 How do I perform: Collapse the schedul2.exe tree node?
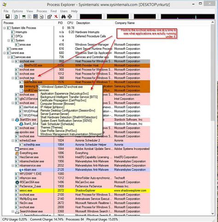pyautogui.click(x=13, y=140)
